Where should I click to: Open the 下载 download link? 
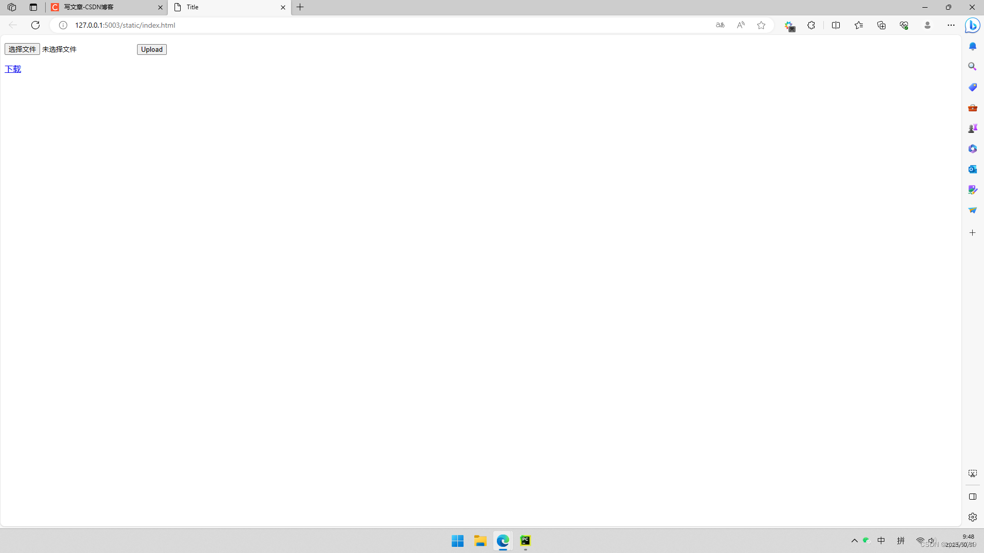coord(13,69)
